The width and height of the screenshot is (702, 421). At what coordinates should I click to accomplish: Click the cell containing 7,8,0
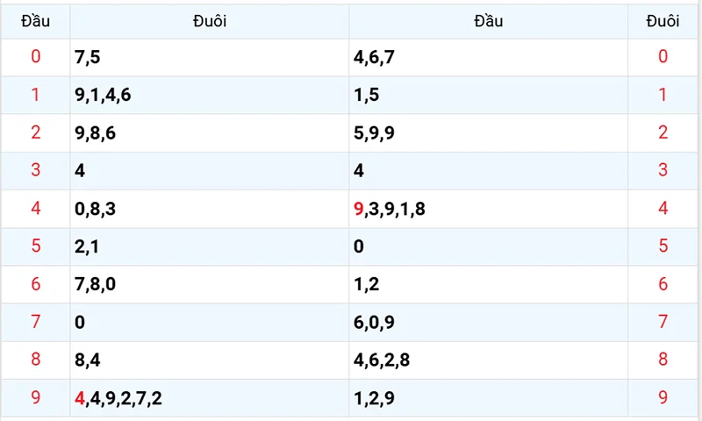click(95, 284)
